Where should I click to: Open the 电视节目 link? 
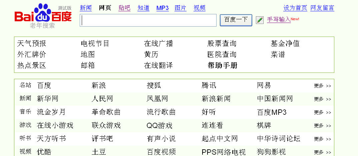[x=95, y=43]
